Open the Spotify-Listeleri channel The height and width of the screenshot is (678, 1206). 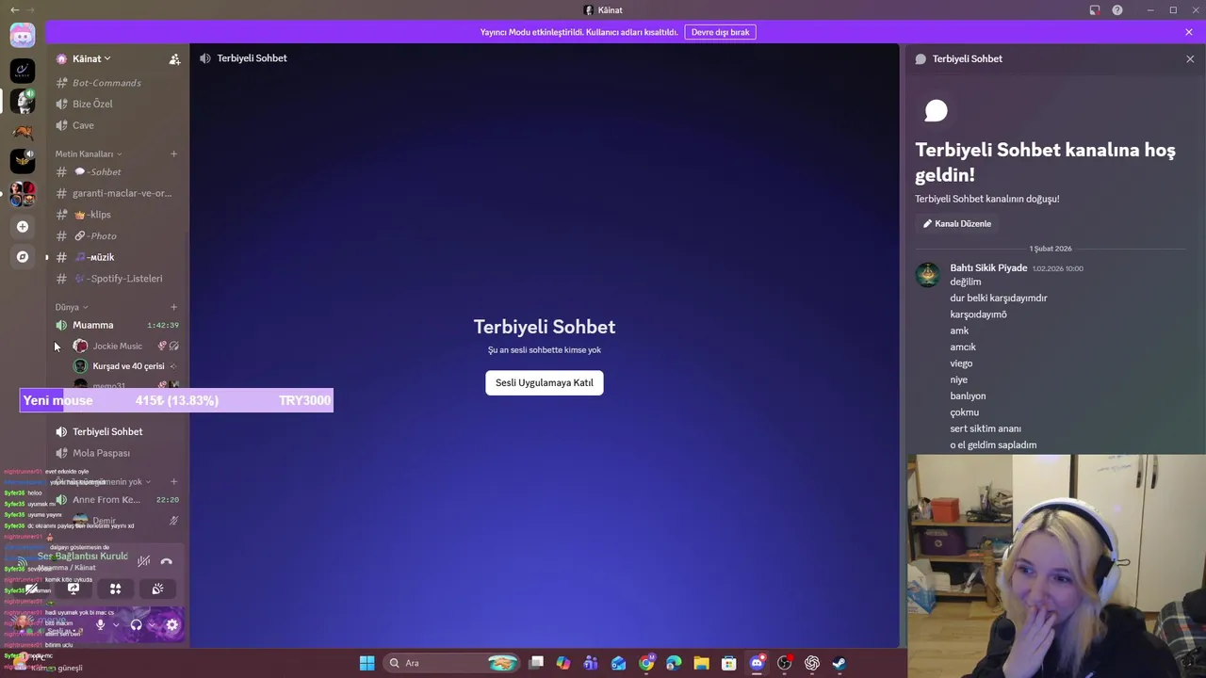pyautogui.click(x=117, y=279)
